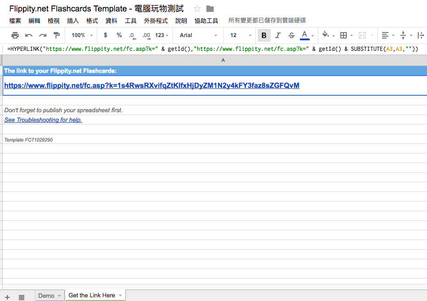This screenshot has width=427, height=301.
Task: Click 所有變更都已儲存到雲端硬碟 save status
Action: pyautogui.click(x=267, y=21)
